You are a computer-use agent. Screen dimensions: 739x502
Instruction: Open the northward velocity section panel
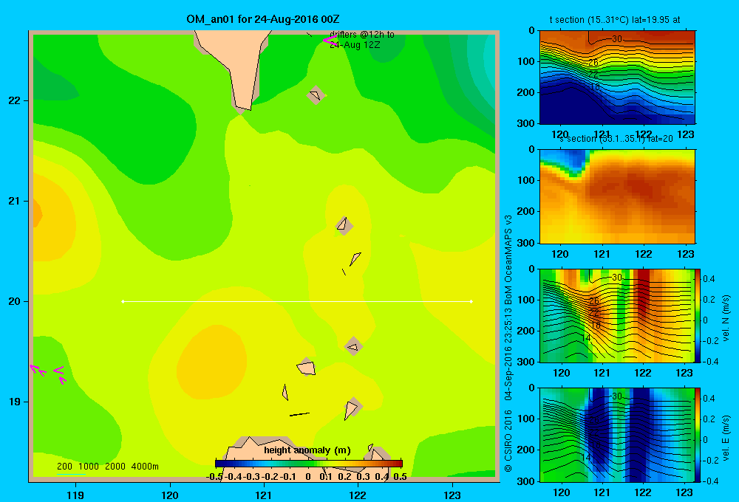tap(617, 315)
